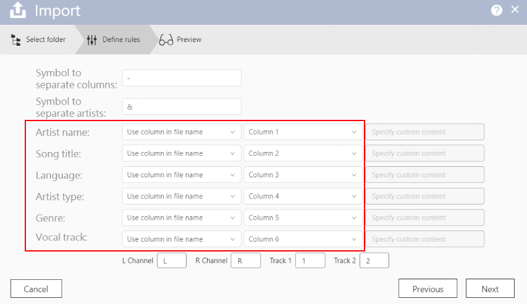The height and width of the screenshot is (304, 527).
Task: Open Artist name source dropdown
Action: 181,132
